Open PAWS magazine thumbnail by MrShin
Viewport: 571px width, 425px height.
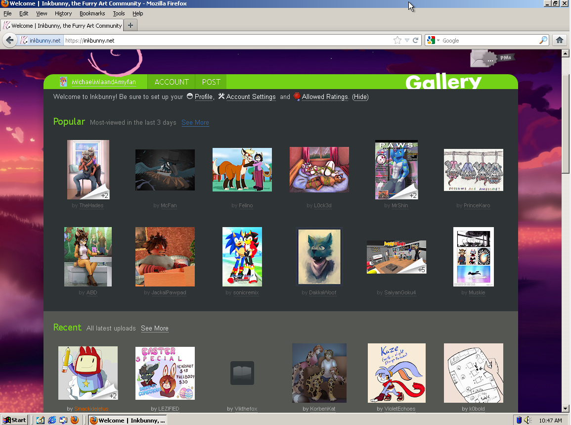[396, 170]
